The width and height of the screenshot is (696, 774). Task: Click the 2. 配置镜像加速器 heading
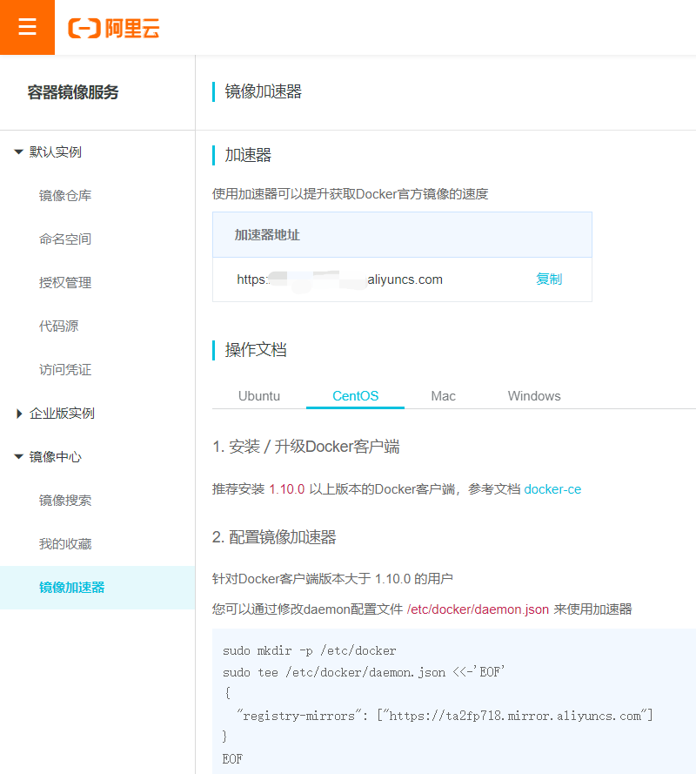[x=274, y=537]
